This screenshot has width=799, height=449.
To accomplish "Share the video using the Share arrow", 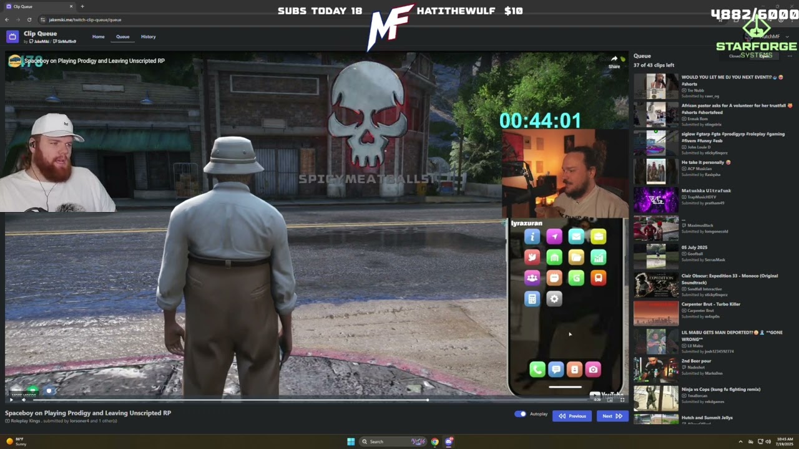I will click(614, 61).
